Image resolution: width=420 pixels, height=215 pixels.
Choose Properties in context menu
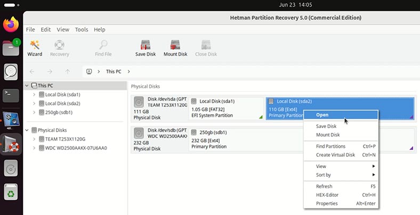coord(341,203)
